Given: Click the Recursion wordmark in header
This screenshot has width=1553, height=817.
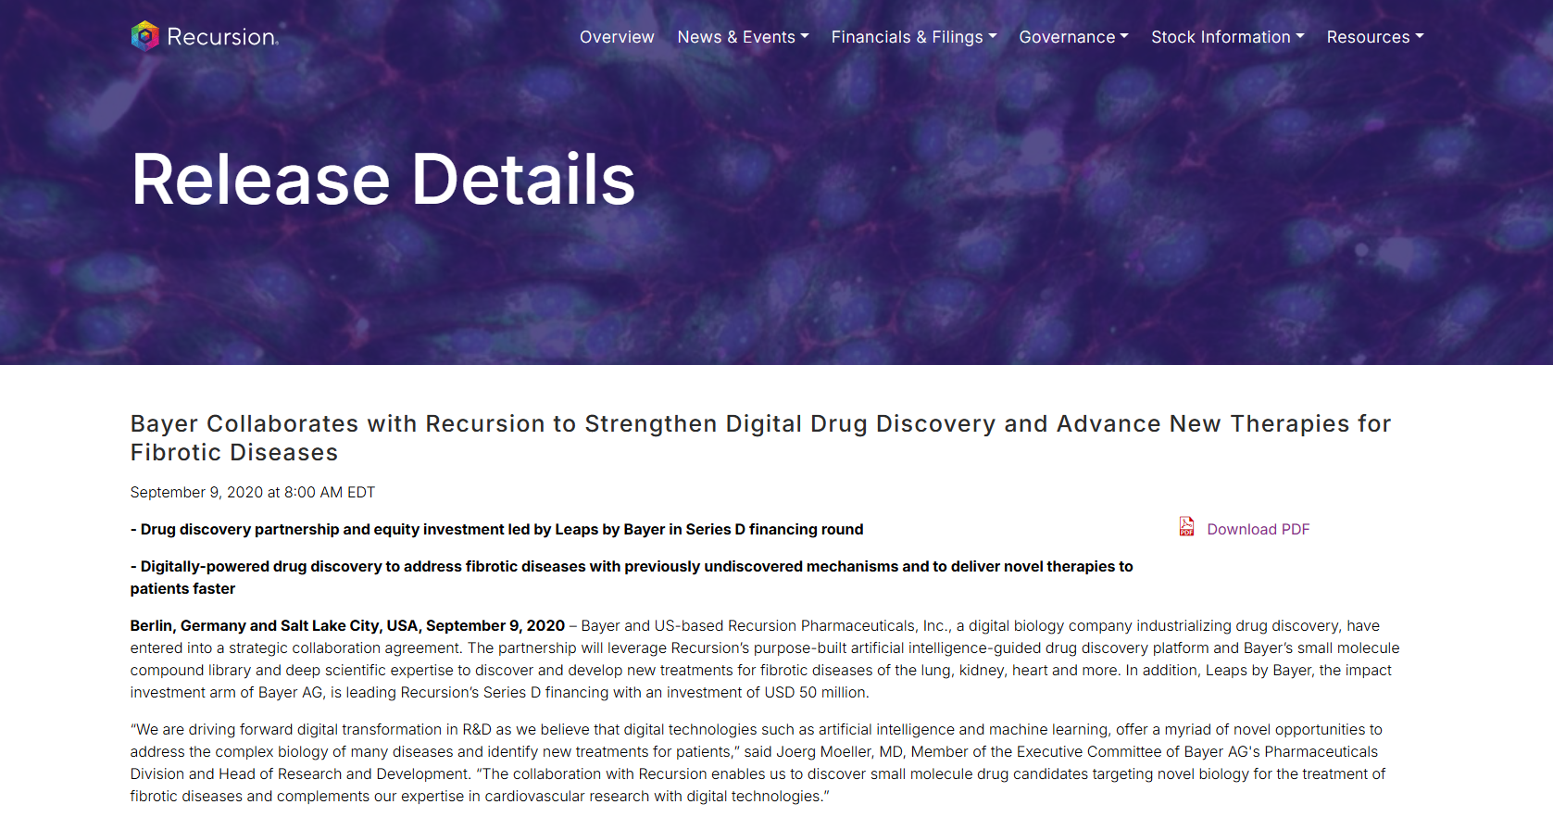Looking at the screenshot, I should [x=222, y=37].
